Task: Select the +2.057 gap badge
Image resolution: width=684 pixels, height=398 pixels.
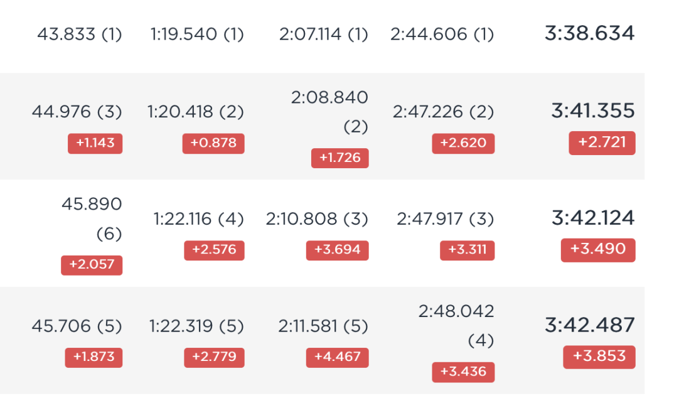Action: (92, 265)
